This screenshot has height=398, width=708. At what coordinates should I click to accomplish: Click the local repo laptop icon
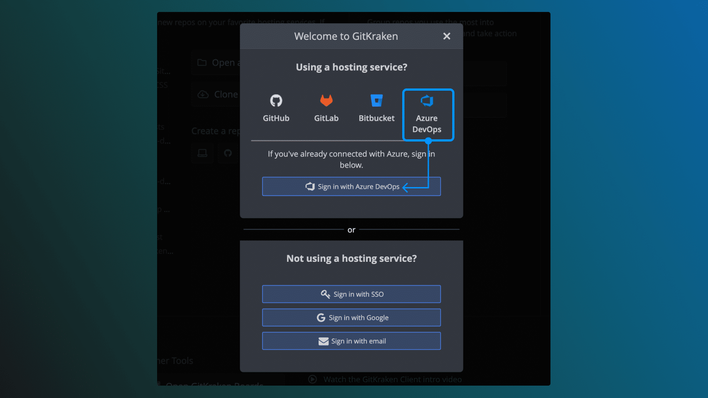(202, 153)
